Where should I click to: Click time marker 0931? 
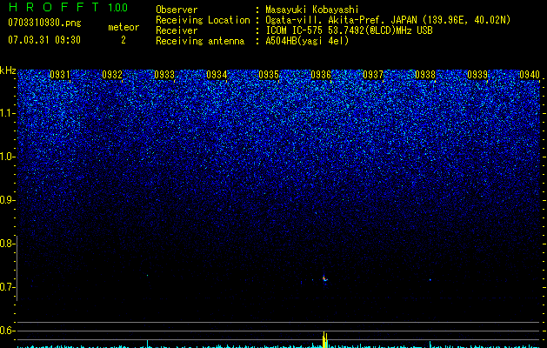point(60,75)
